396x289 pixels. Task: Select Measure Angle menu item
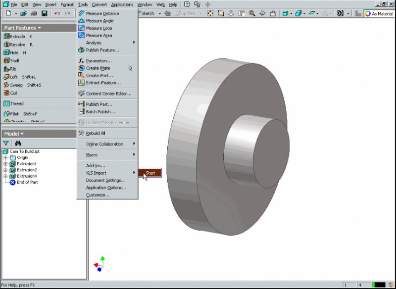tap(107, 21)
